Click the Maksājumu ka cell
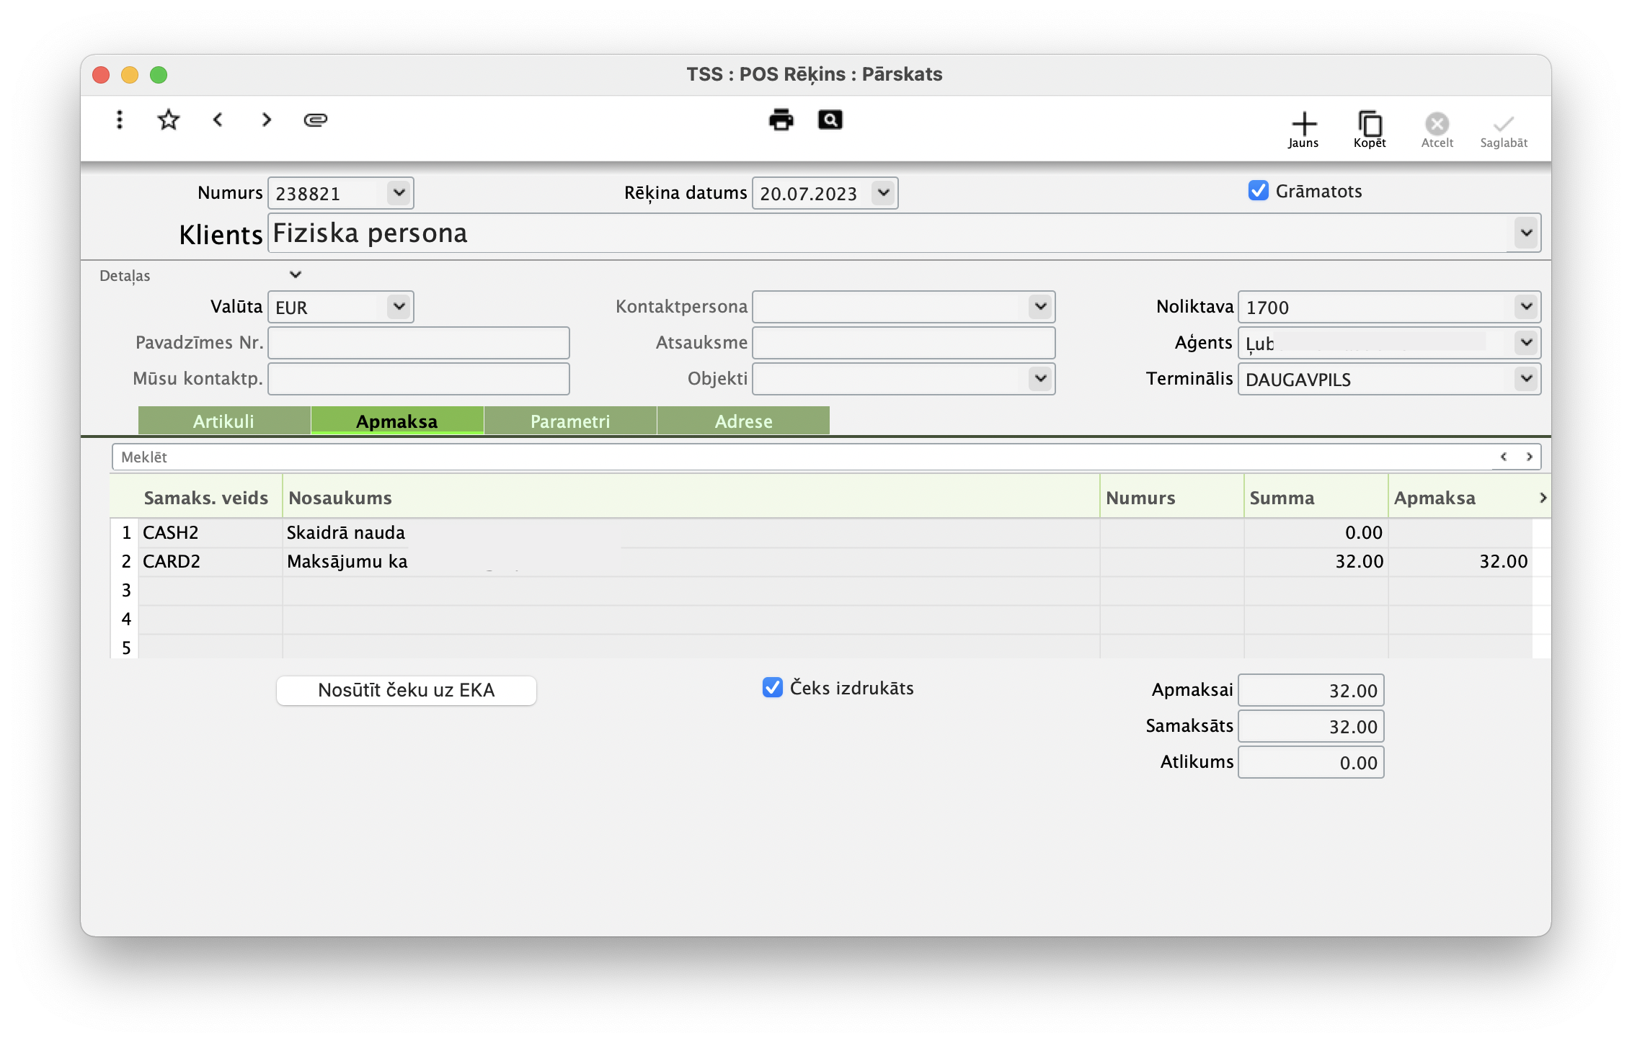Viewport: 1632px width, 1043px height. 691,562
